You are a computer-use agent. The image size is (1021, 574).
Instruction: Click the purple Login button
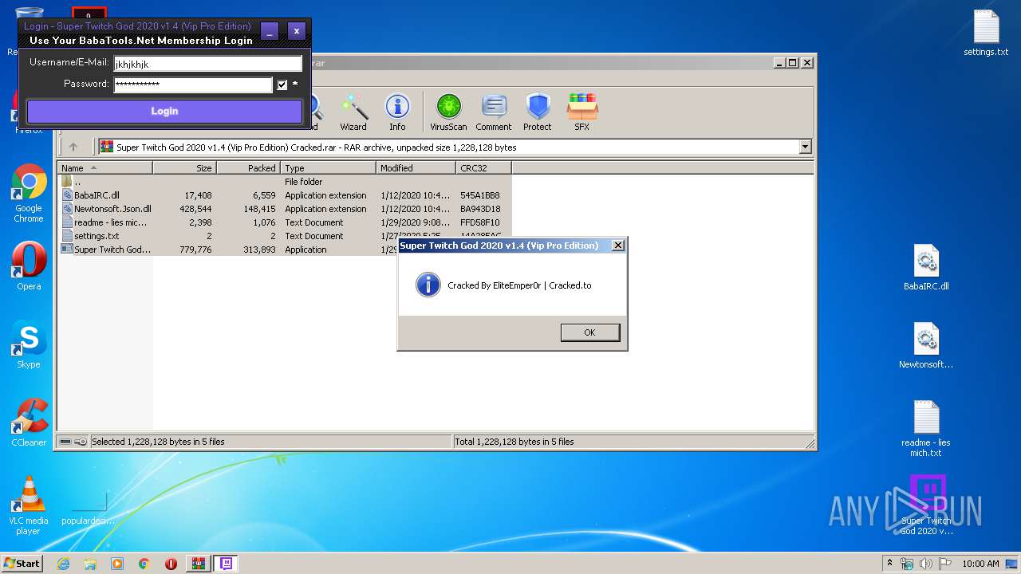click(164, 112)
